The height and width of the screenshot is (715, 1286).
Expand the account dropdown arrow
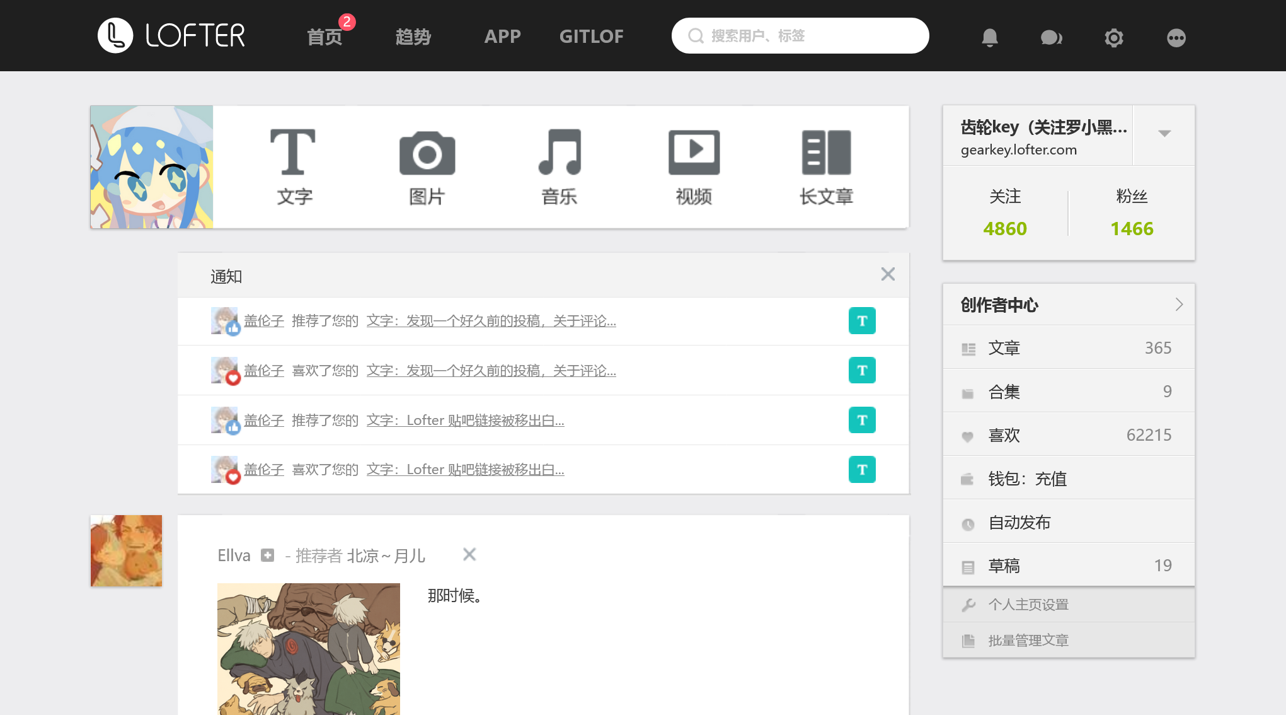click(1164, 134)
